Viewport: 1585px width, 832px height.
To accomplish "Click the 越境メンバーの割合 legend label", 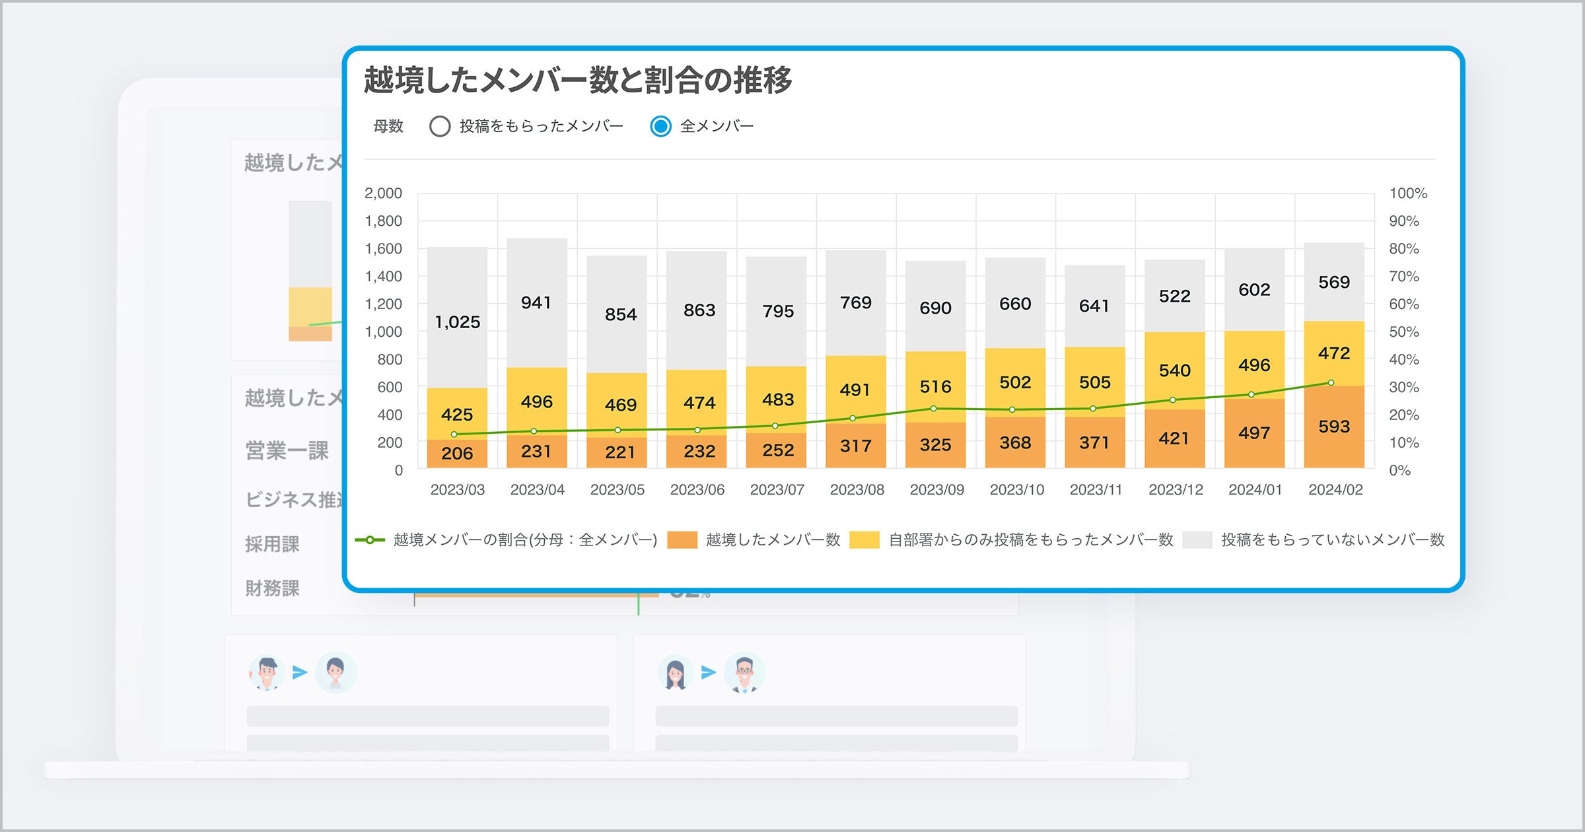I will click(x=522, y=539).
